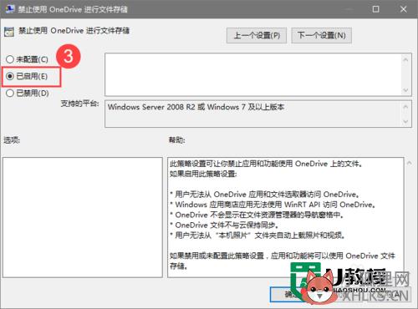Click the Windows Server 2008 R2 platform text
The image size is (418, 309).
coord(196,107)
